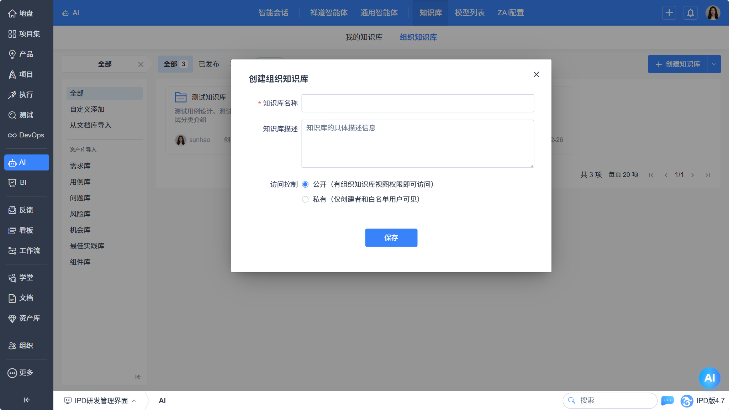Click the 保存 button
This screenshot has width=729, height=410.
(x=391, y=238)
